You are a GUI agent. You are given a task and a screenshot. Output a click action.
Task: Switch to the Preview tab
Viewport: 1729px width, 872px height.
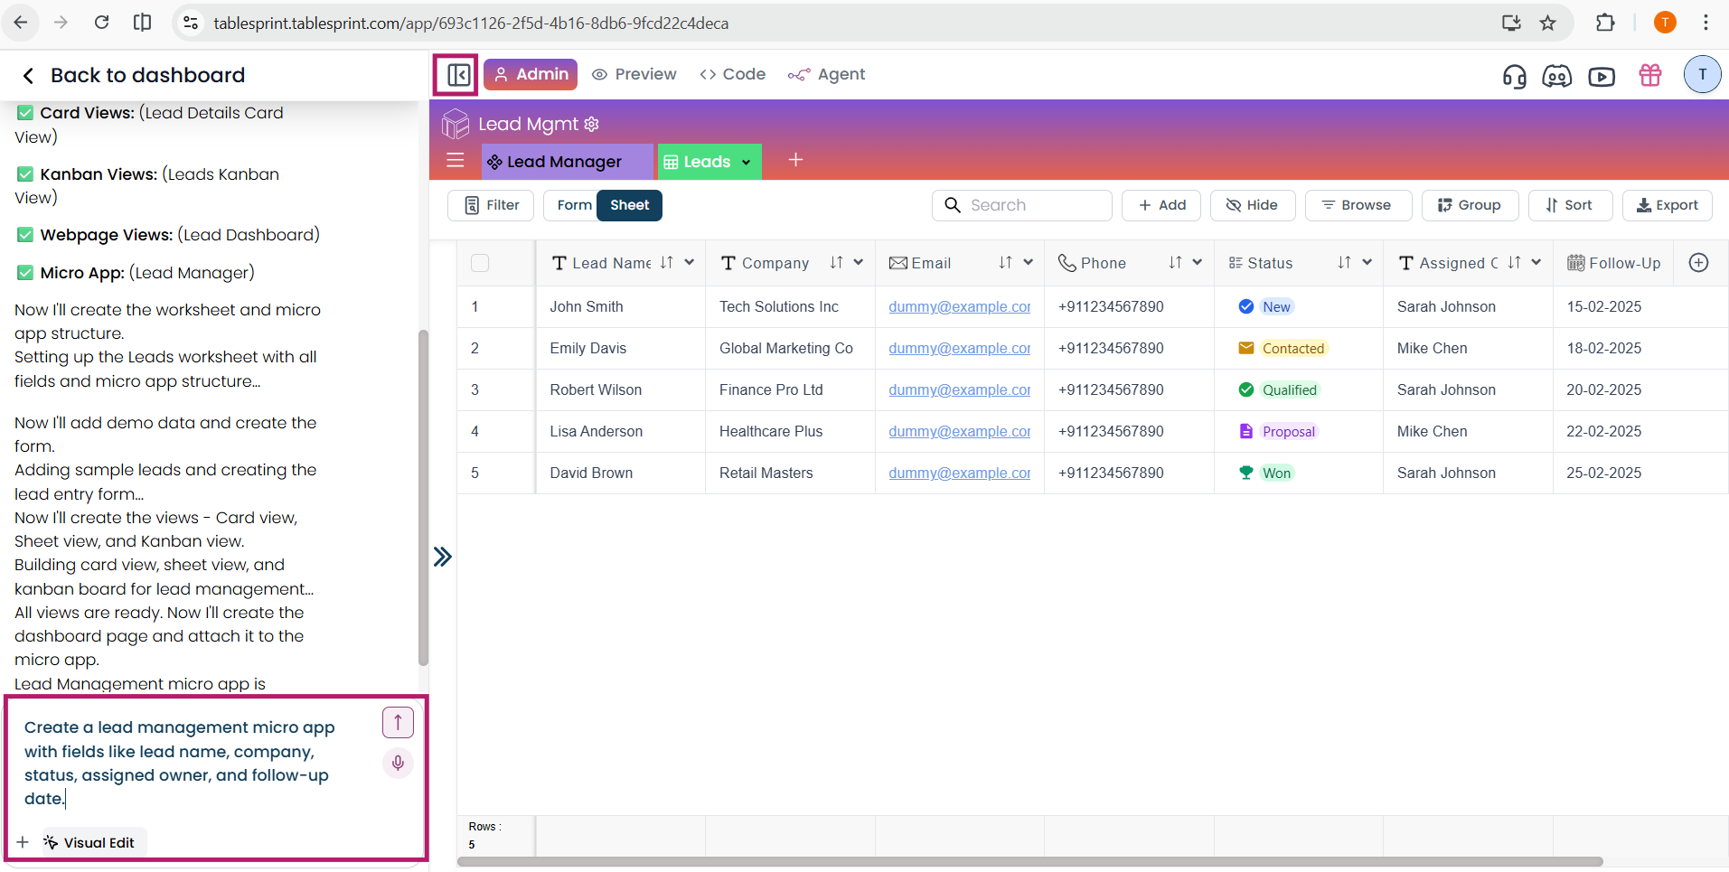point(634,74)
